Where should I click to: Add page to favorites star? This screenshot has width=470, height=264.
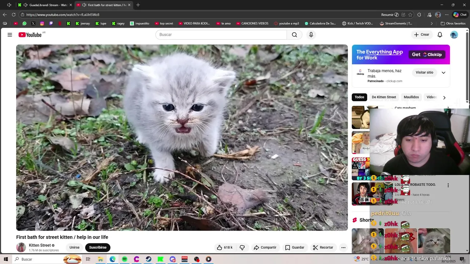[x=410, y=15]
